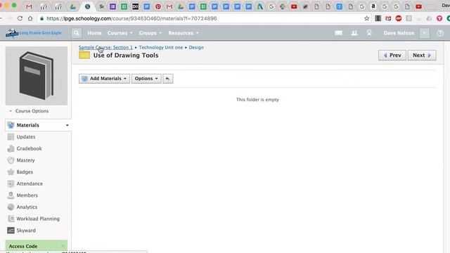Click the Analytics sidebar icon

(x=11, y=207)
